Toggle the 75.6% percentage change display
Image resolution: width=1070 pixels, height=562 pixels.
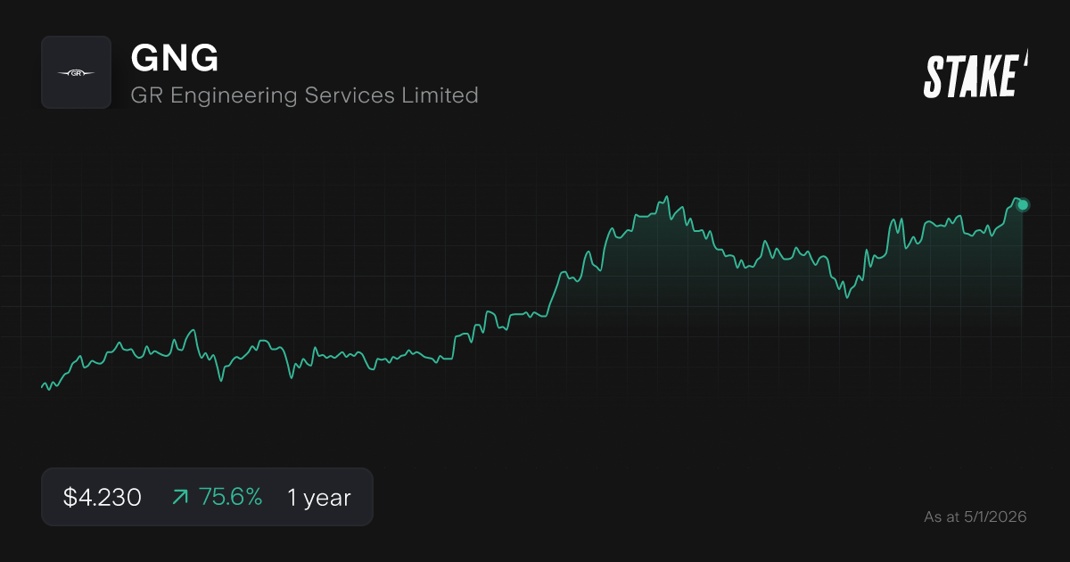[231, 497]
